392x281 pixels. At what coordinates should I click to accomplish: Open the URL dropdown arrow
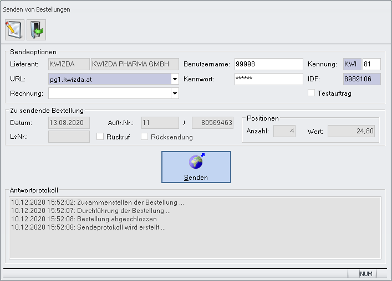click(175, 79)
